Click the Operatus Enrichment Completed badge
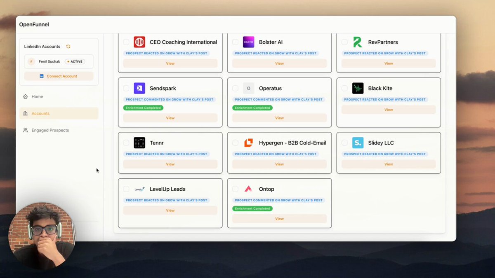The image size is (495, 278). click(x=252, y=108)
